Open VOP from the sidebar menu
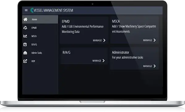 (x=40, y=61)
